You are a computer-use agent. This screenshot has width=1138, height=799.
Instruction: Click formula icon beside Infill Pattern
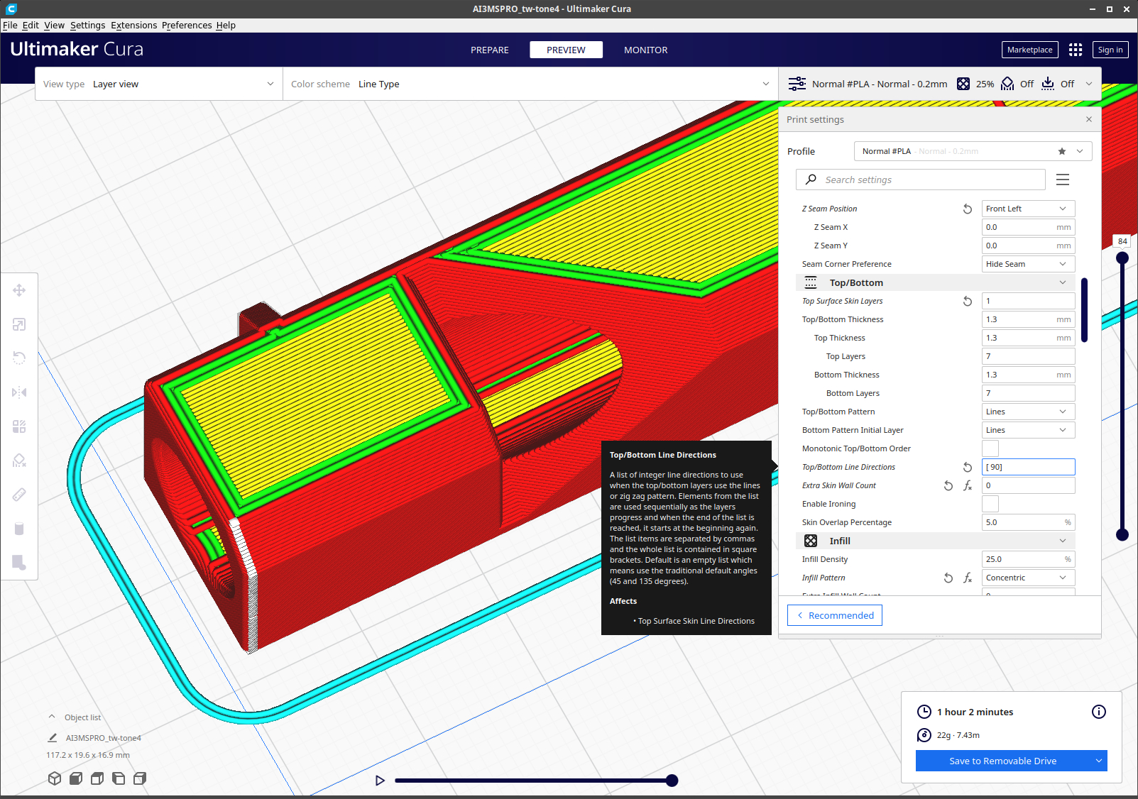pyautogui.click(x=968, y=578)
